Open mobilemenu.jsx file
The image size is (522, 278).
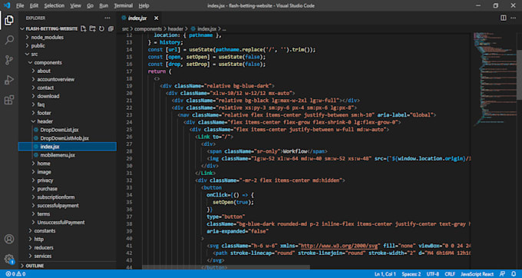[x=58, y=155]
